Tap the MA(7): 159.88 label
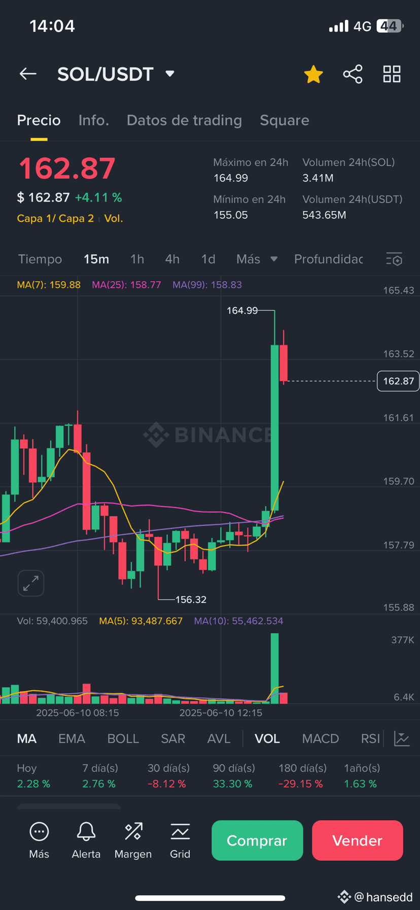Image resolution: width=420 pixels, height=910 pixels. [49, 285]
